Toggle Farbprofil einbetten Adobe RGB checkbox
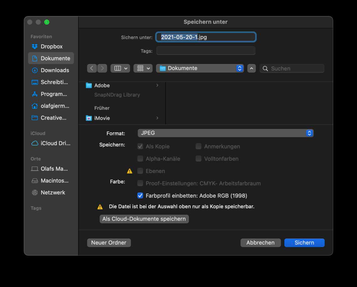This screenshot has height=287, width=357. (x=140, y=196)
